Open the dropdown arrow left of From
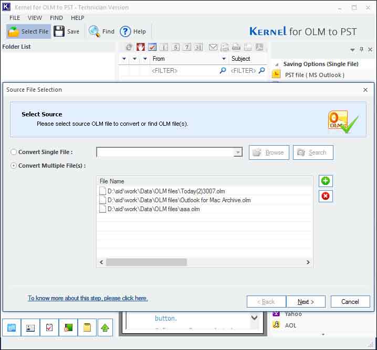 tap(145, 59)
